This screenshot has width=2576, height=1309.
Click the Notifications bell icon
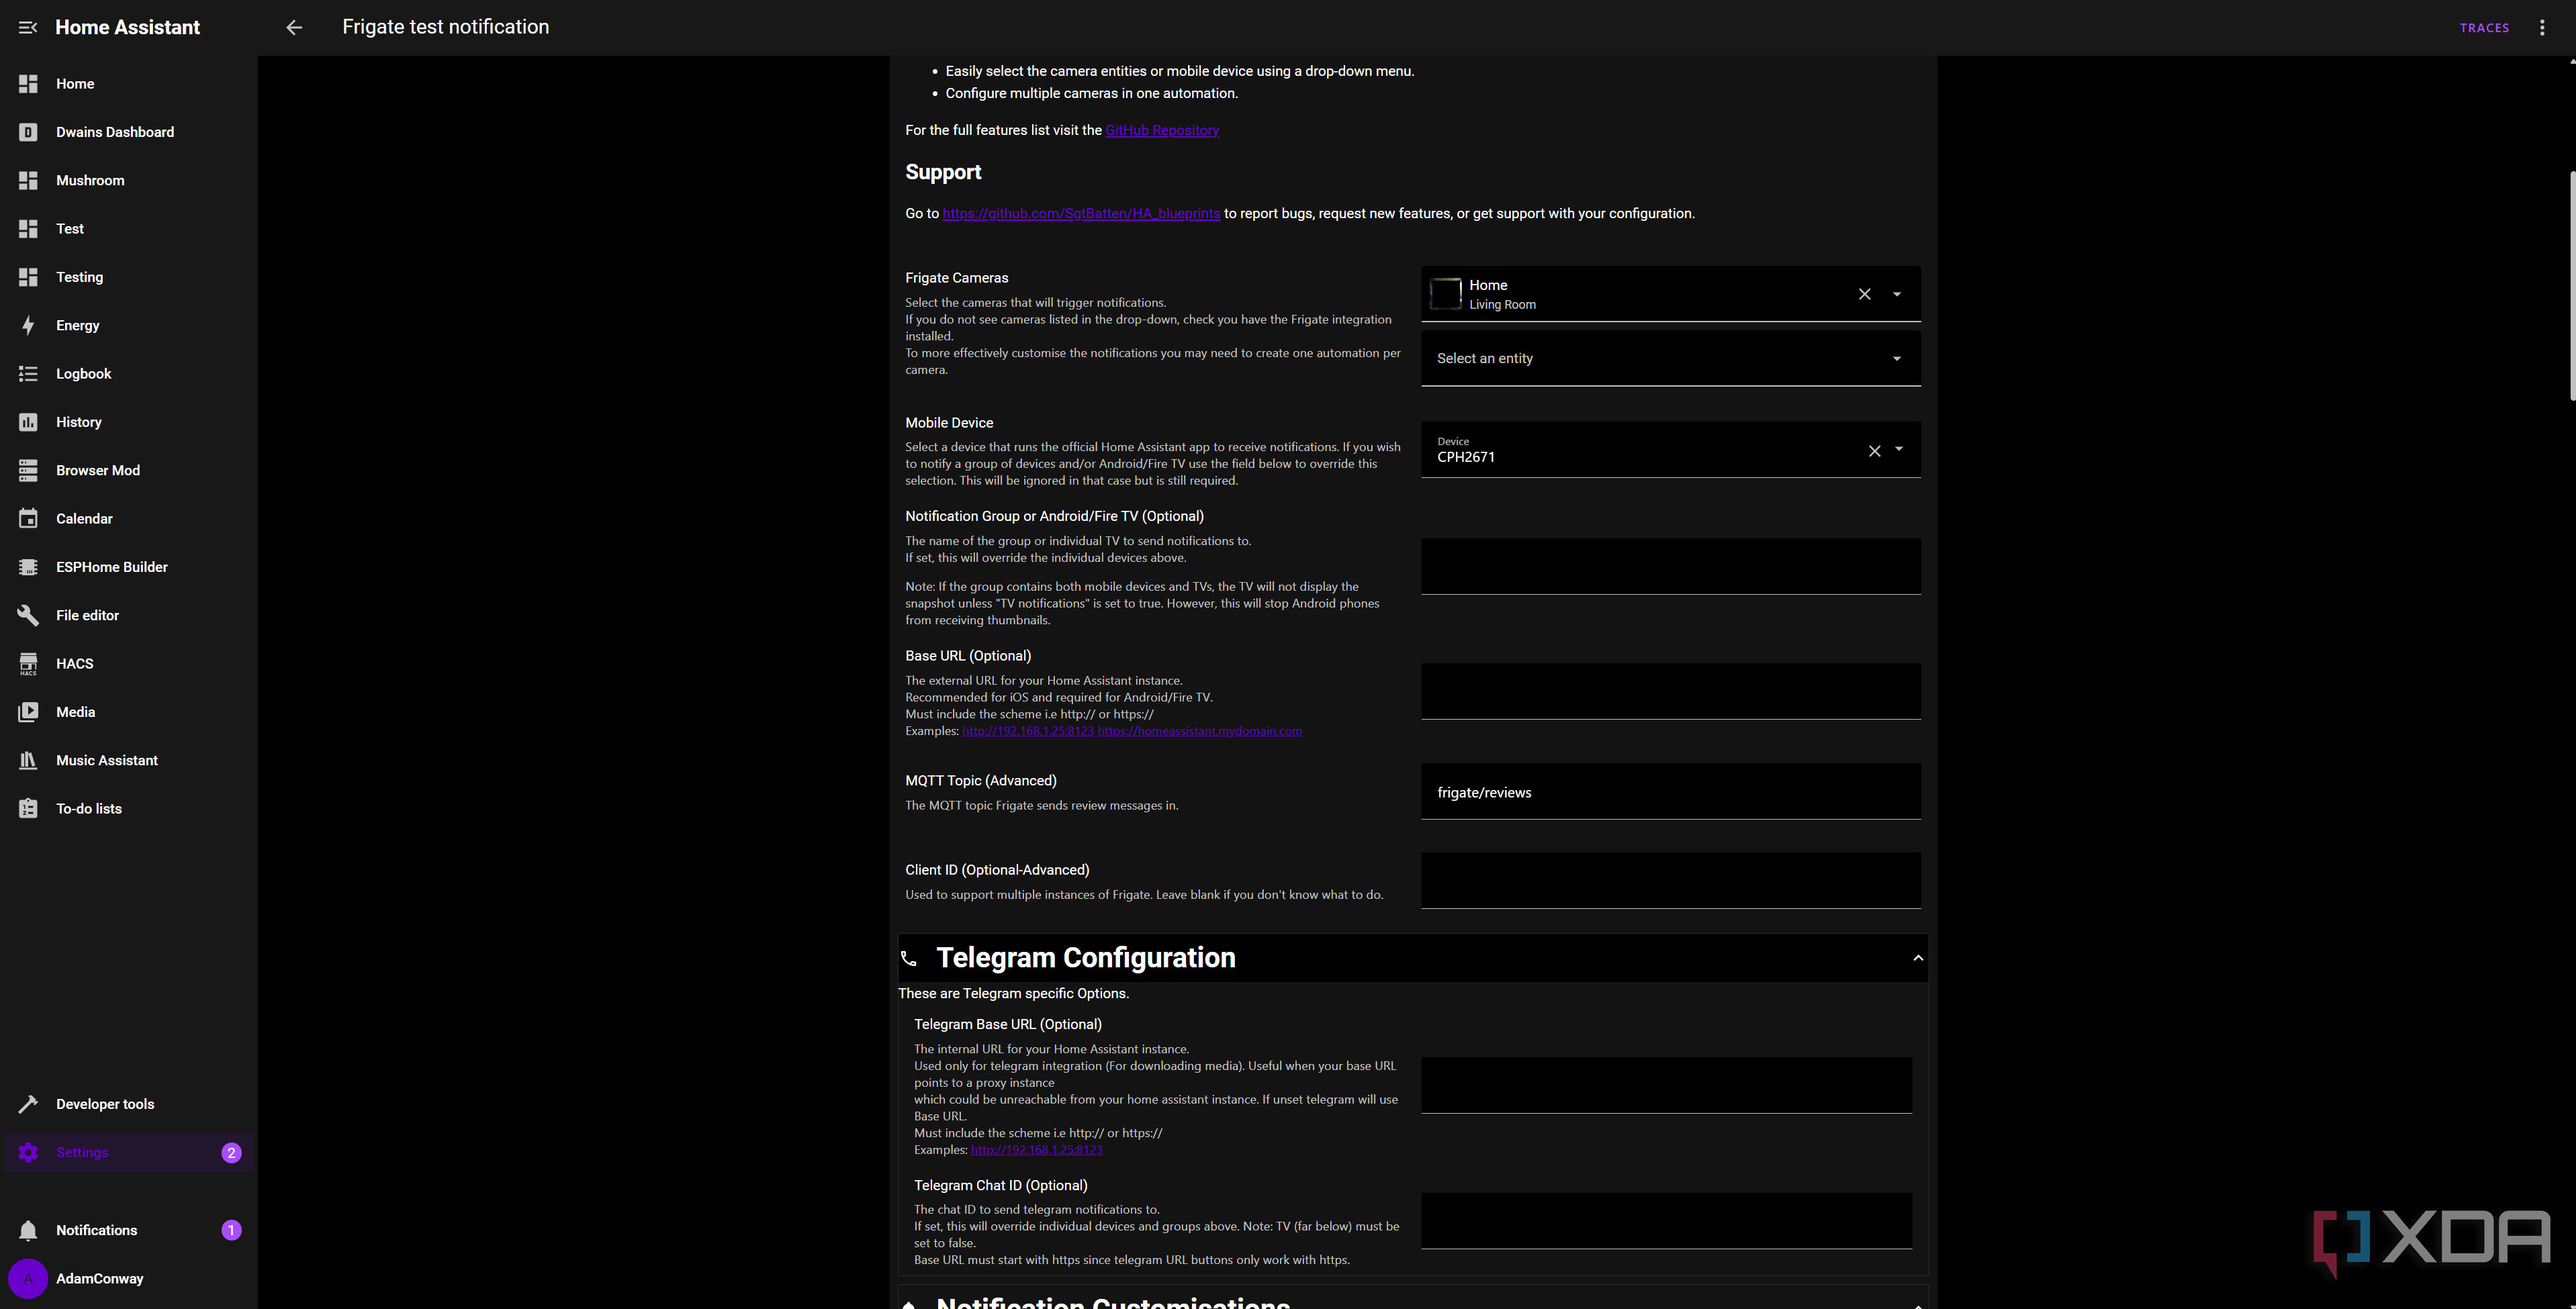point(28,1230)
